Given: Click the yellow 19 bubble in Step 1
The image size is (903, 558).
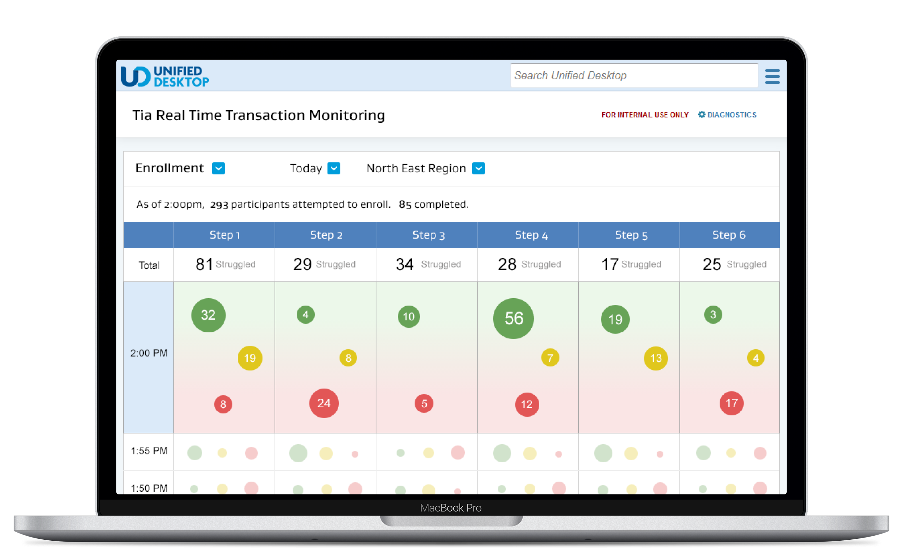Looking at the screenshot, I should pyautogui.click(x=250, y=358).
